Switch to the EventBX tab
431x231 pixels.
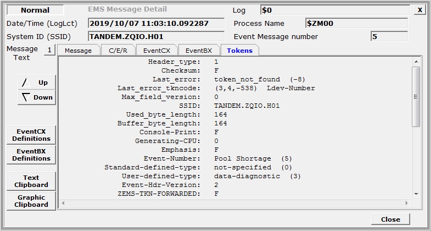coord(198,51)
